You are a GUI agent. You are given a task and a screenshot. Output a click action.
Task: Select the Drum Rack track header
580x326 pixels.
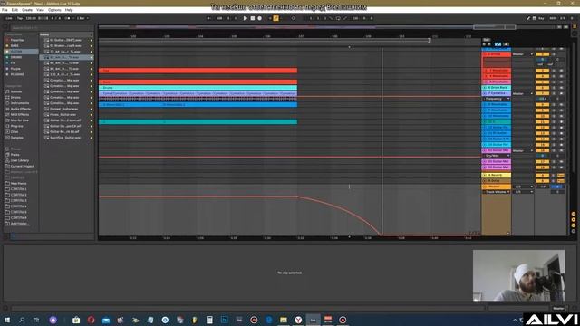[497, 88]
